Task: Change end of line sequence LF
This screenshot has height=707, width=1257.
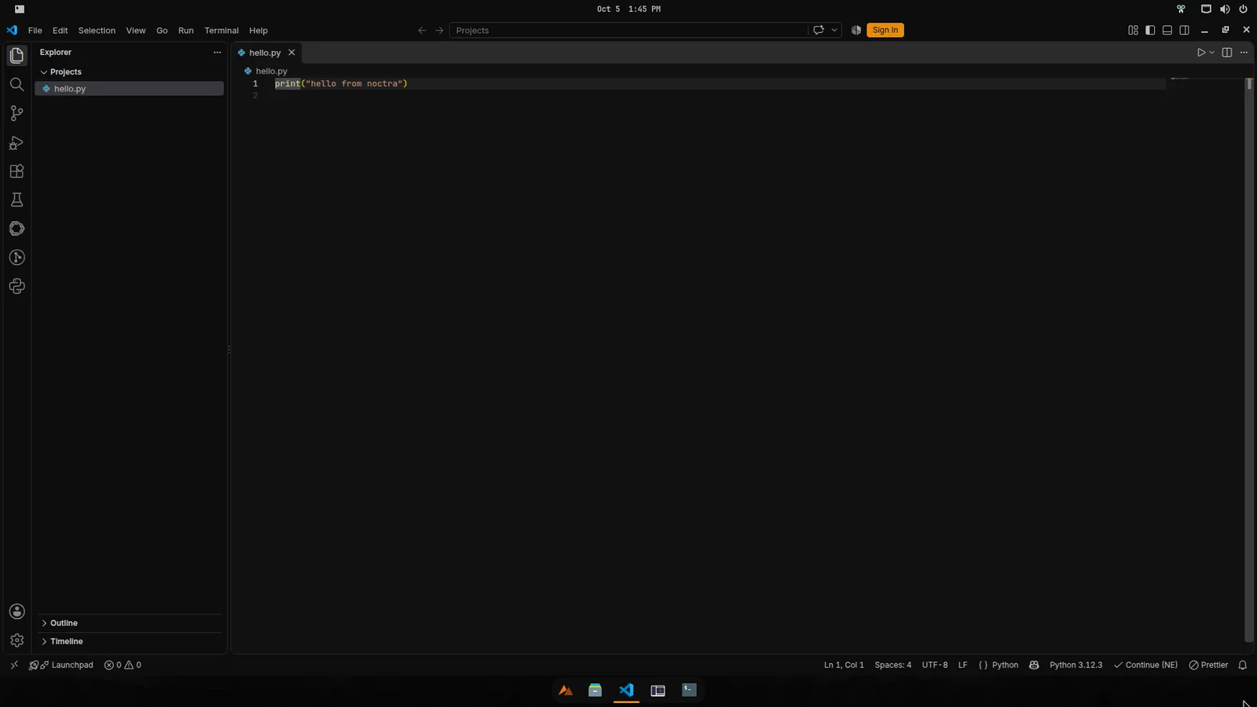Action: pos(963,665)
